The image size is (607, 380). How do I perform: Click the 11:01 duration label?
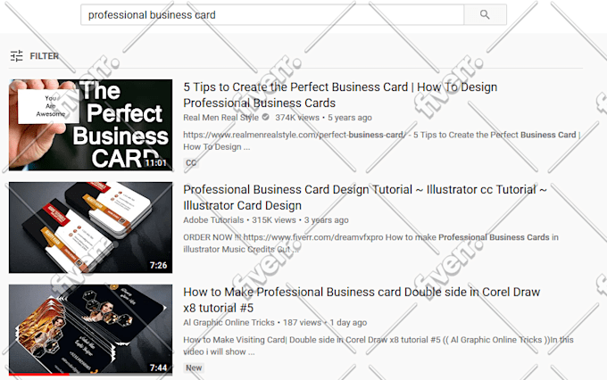(156, 163)
